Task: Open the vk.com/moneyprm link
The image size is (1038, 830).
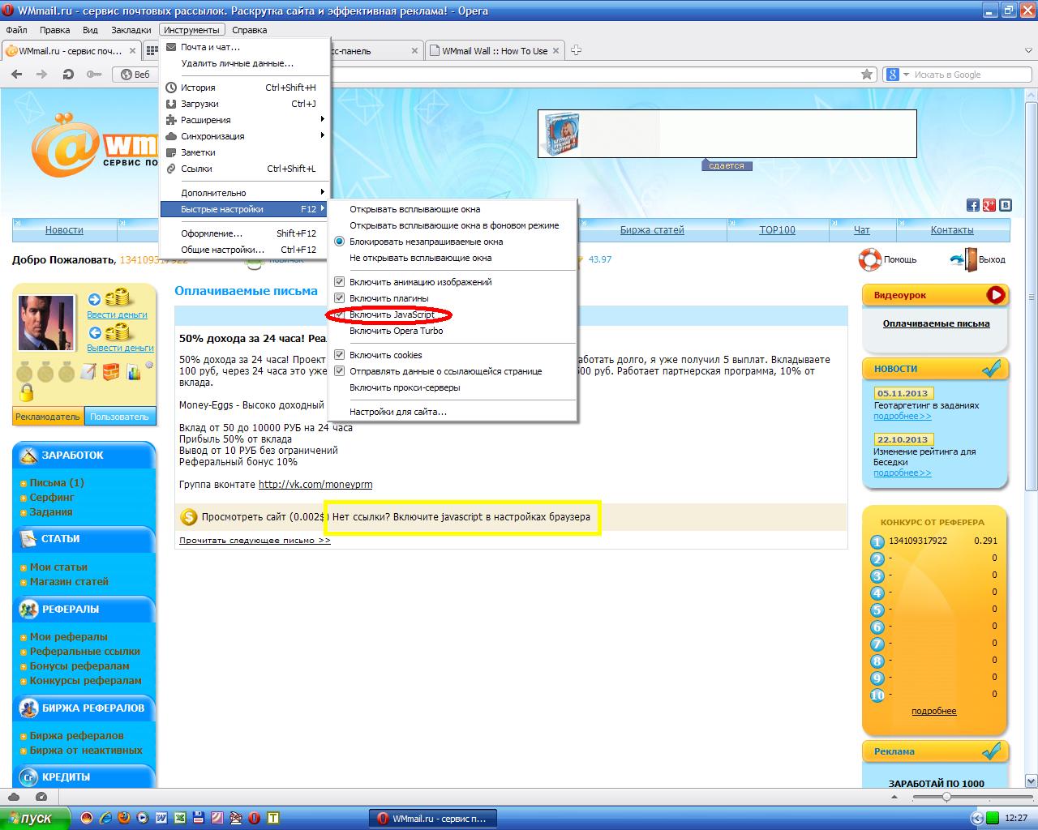Action: 315,485
